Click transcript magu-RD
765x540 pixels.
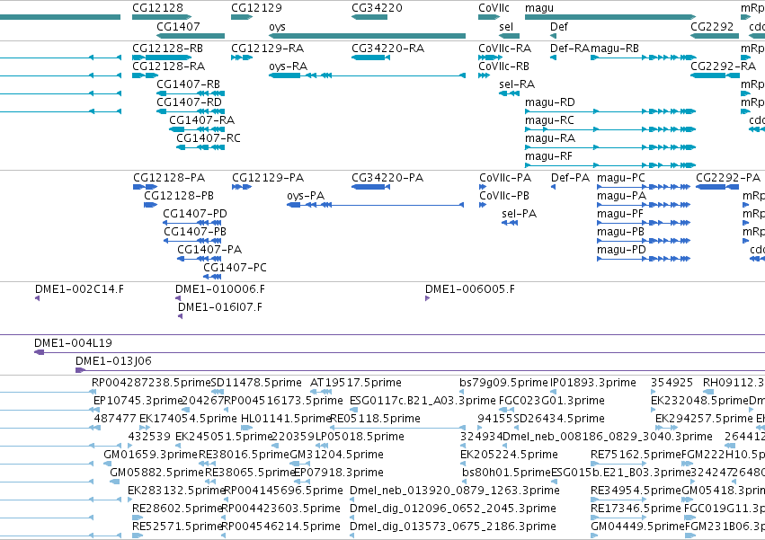tap(550, 102)
